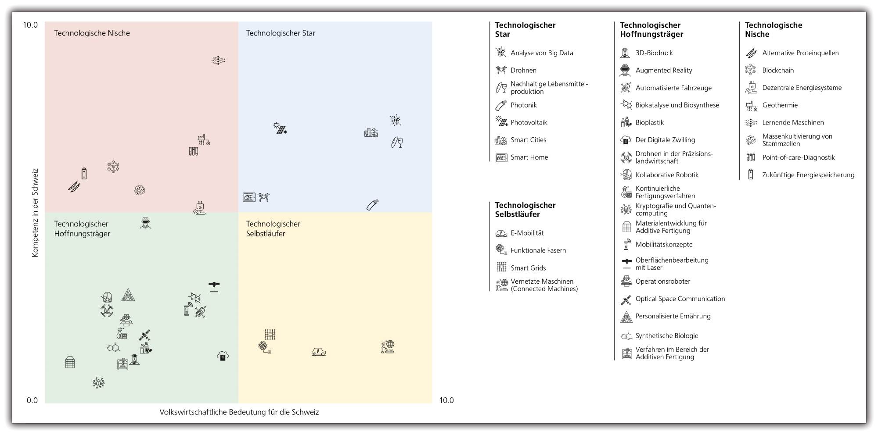Click the 'Technologische Nische' quadrant title in the chart
The height and width of the screenshot is (435, 878).
point(92,33)
